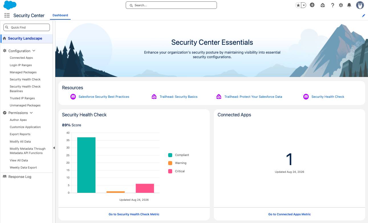This screenshot has height=223, width=368.
Task: Open Trailhead: Protect Your Salesforce Data link
Action: (x=253, y=97)
